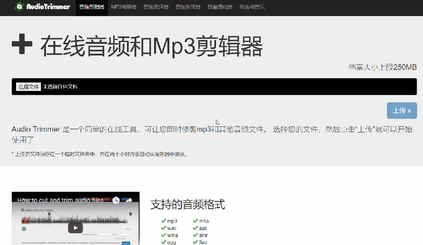Open the 音频剪辑器 nav tab
Screen dimensions: 423x245
pos(92,7)
